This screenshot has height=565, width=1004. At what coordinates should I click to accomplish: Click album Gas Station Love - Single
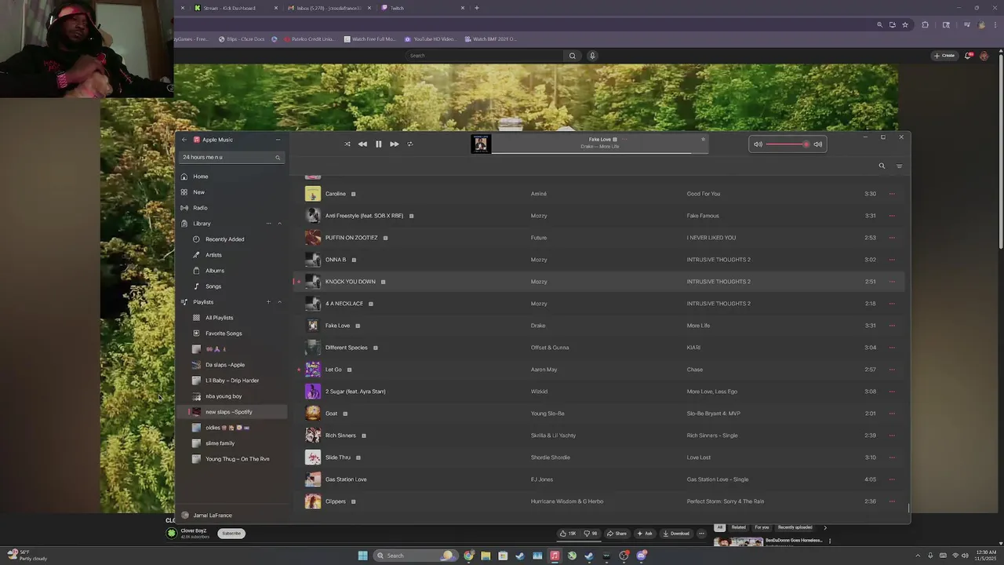point(718,479)
